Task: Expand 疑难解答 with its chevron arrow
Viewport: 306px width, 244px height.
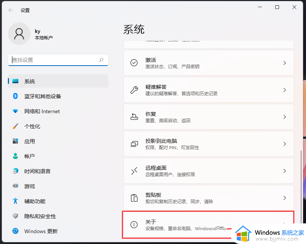Action: (x=285, y=90)
